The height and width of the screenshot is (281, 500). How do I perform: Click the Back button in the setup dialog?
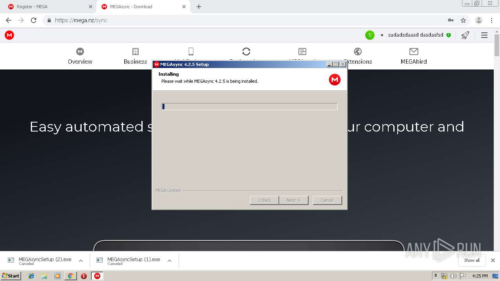(x=264, y=200)
